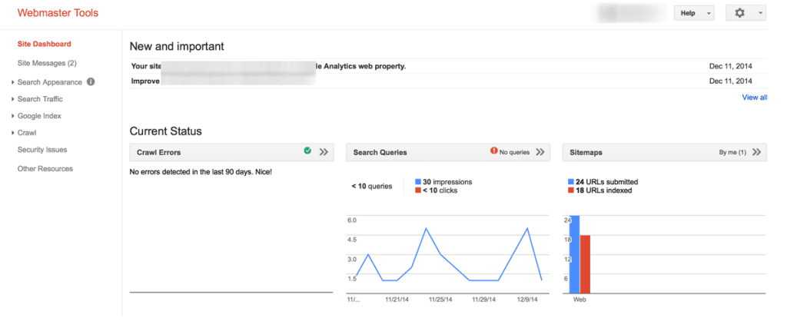Click the 11/25/14 date axis label

coord(440,300)
